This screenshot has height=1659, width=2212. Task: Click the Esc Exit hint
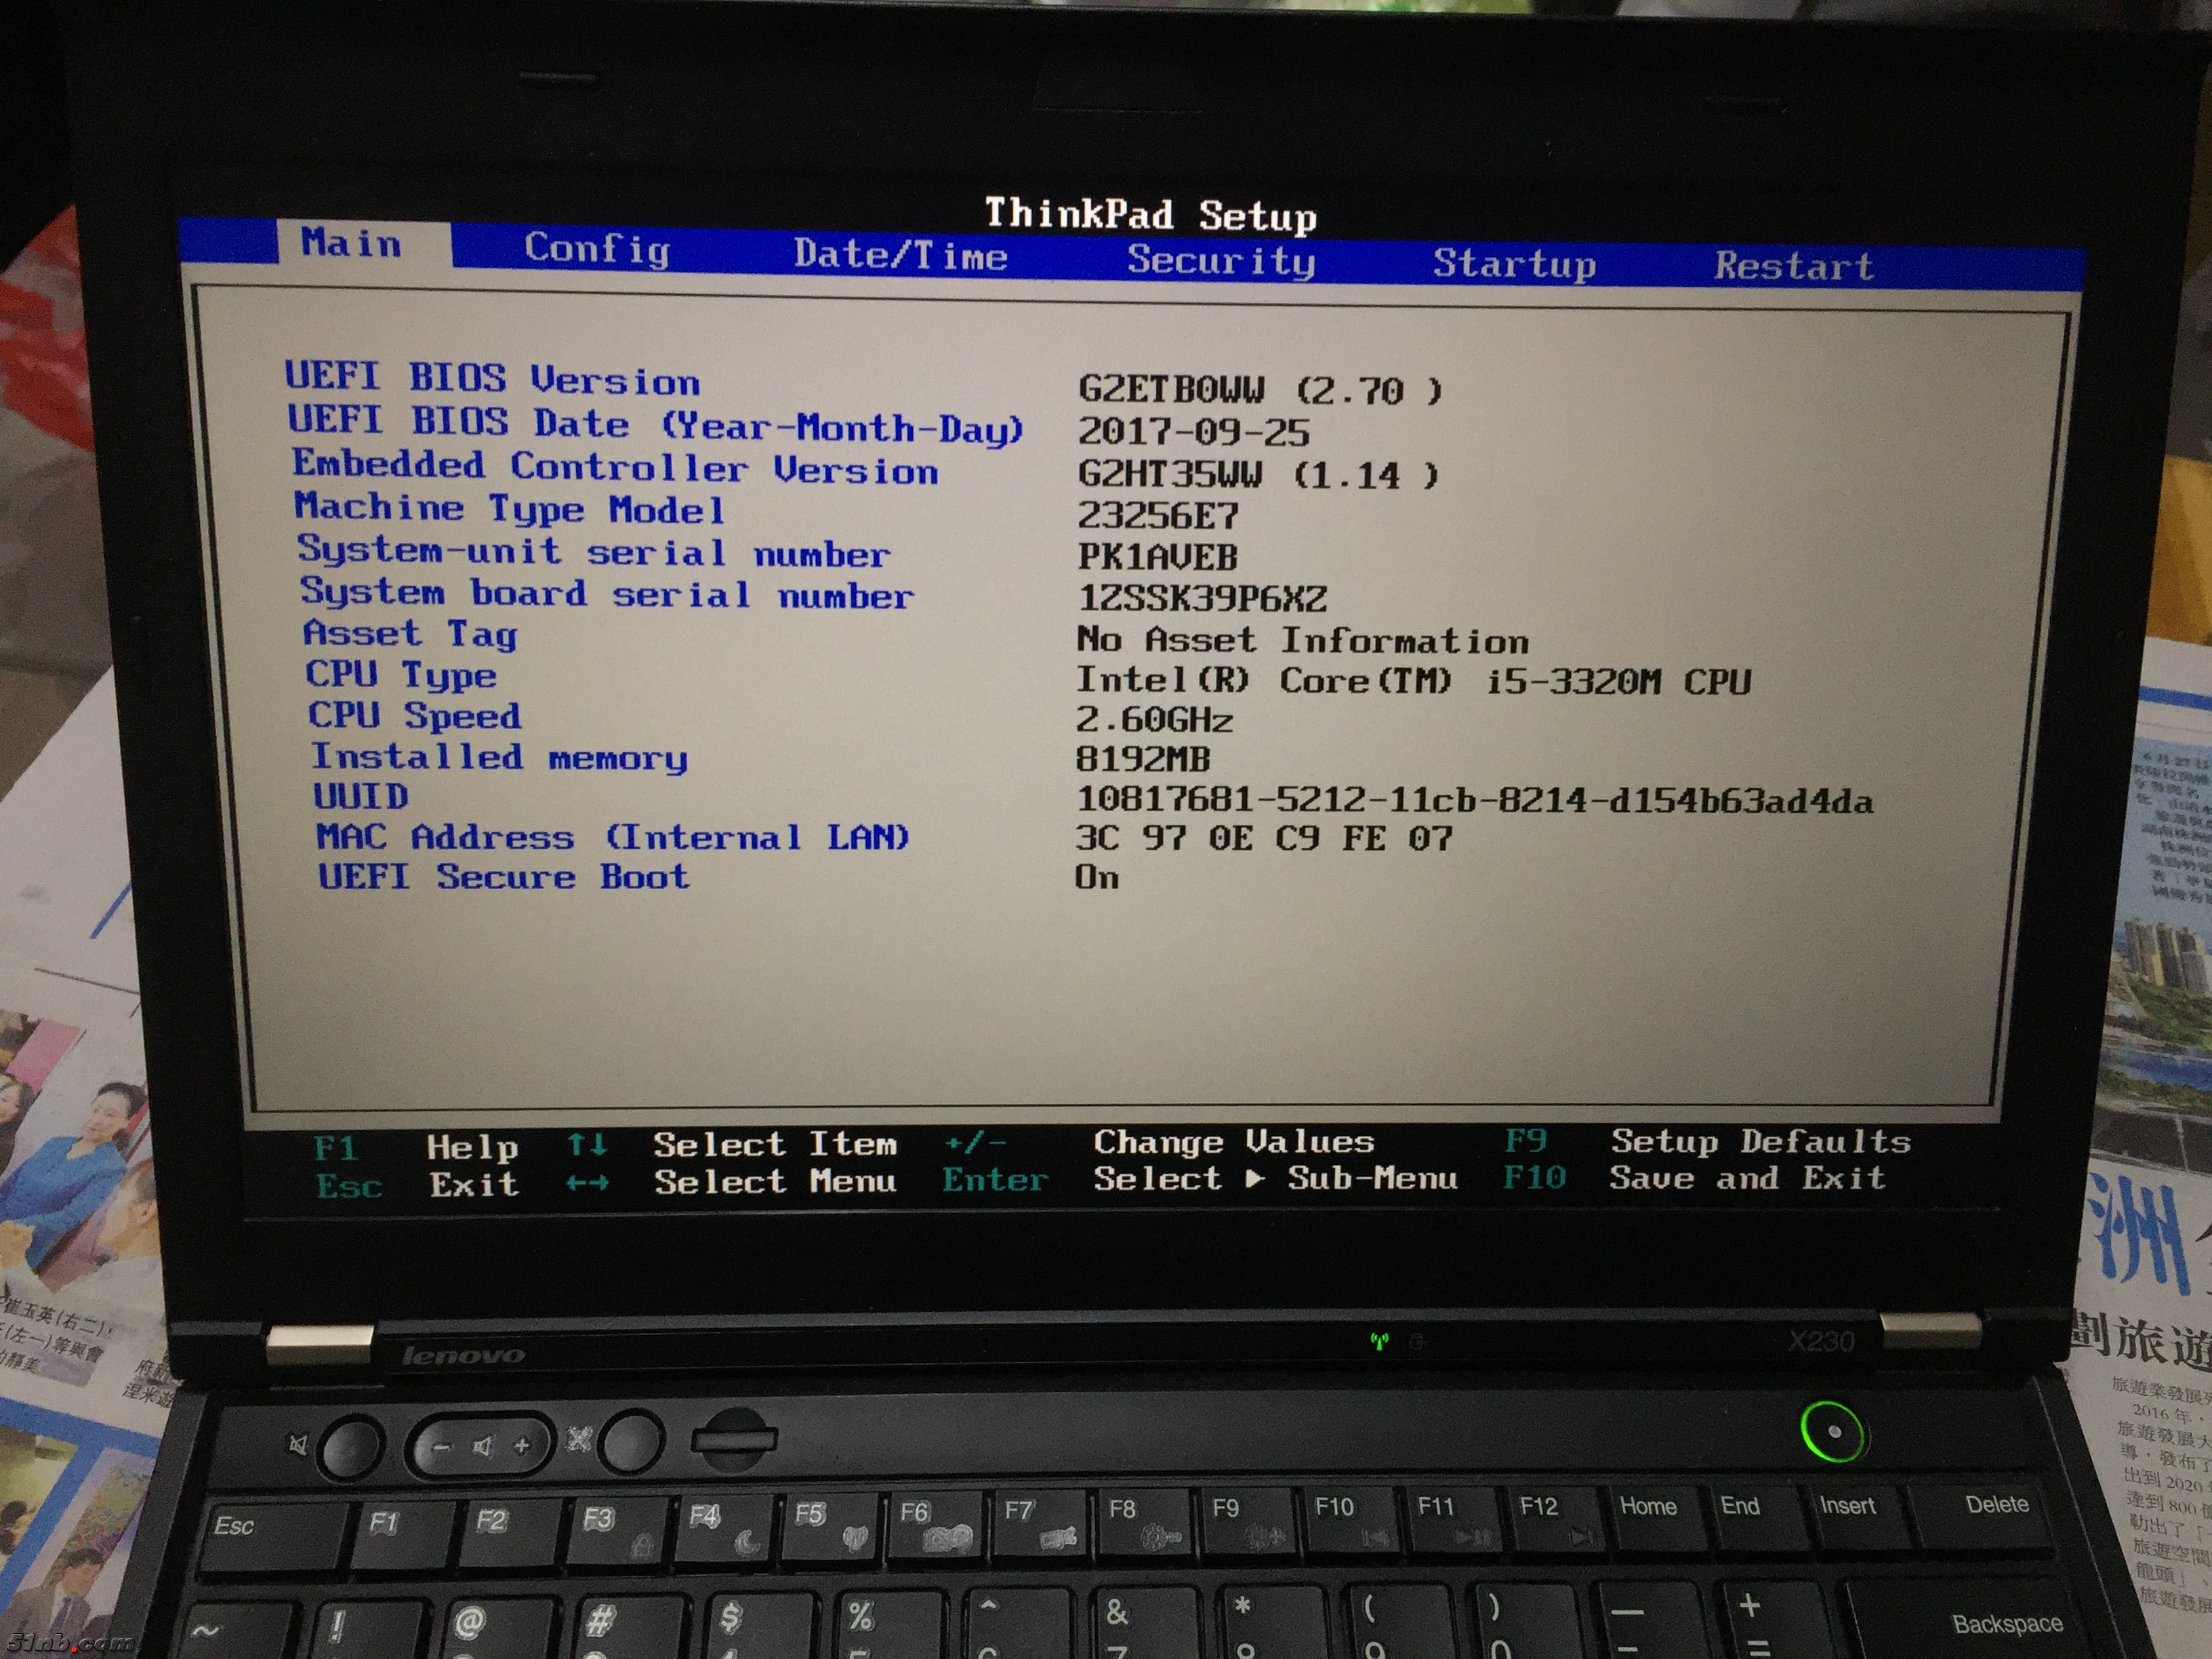pyautogui.click(x=418, y=1185)
